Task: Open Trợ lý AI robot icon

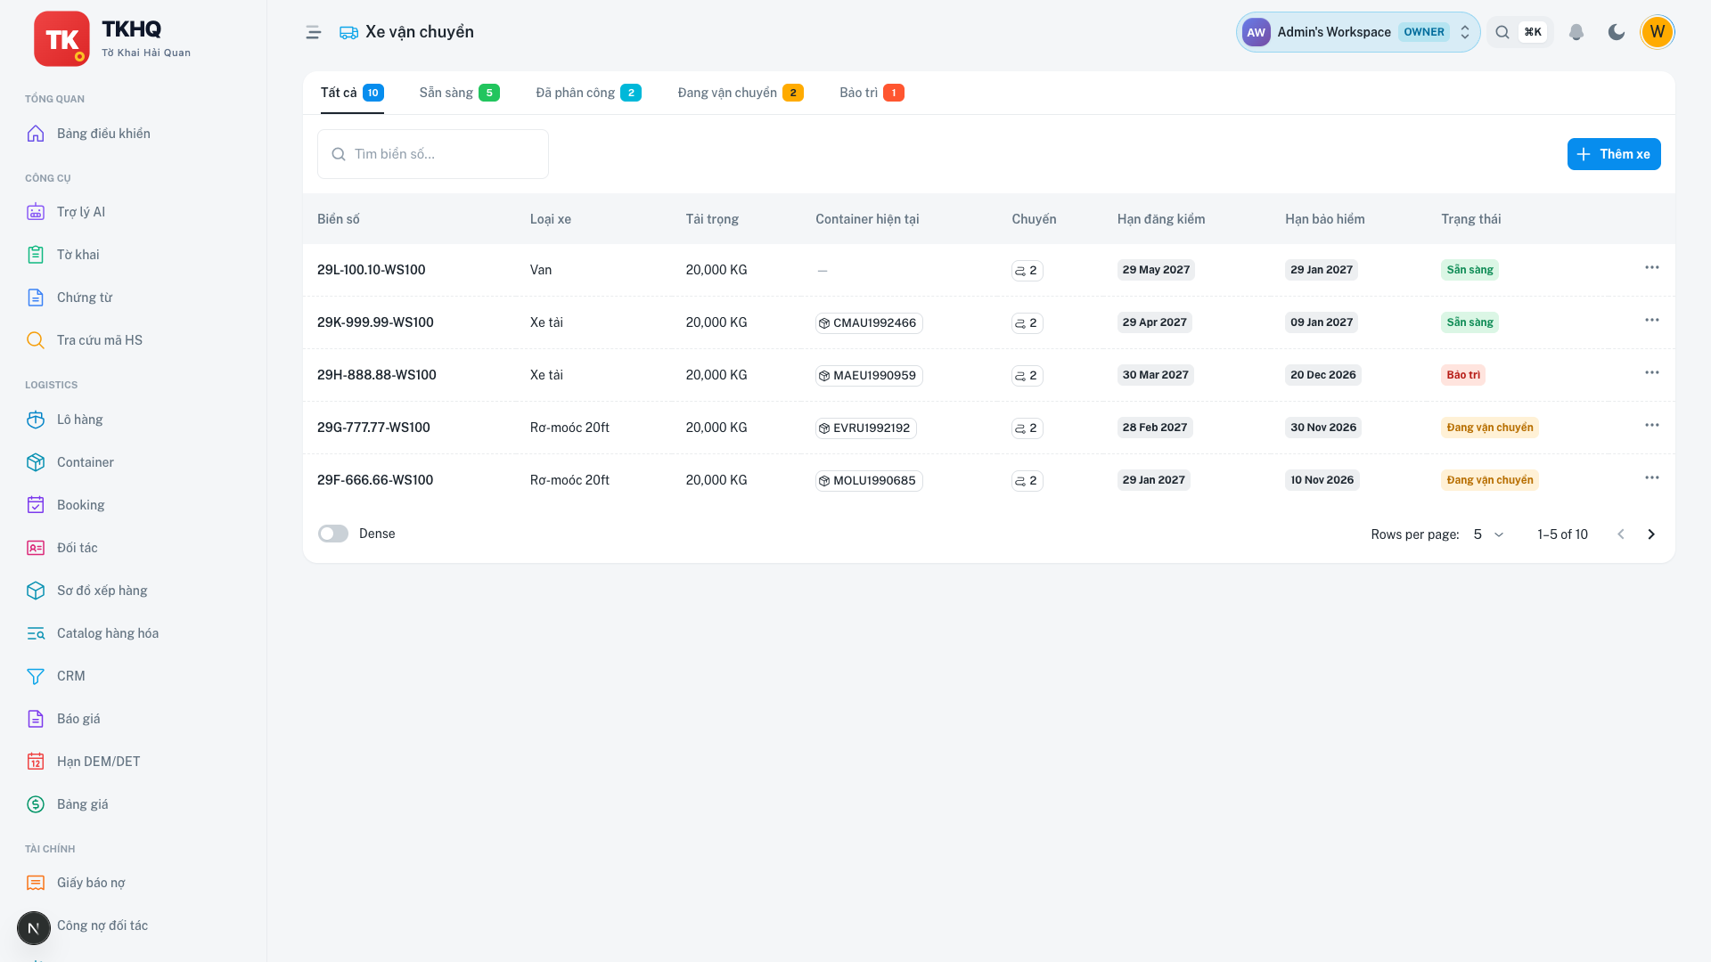Action: coord(36,212)
